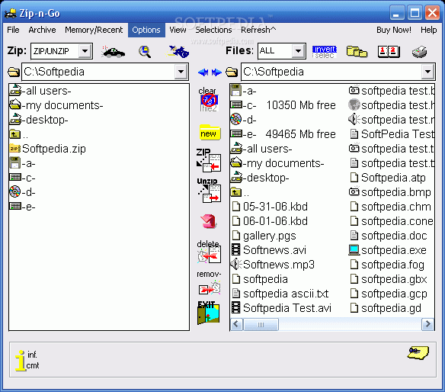The height and width of the screenshot is (392, 445).
Task: Click the folder icon beside right path
Action: 232,72
